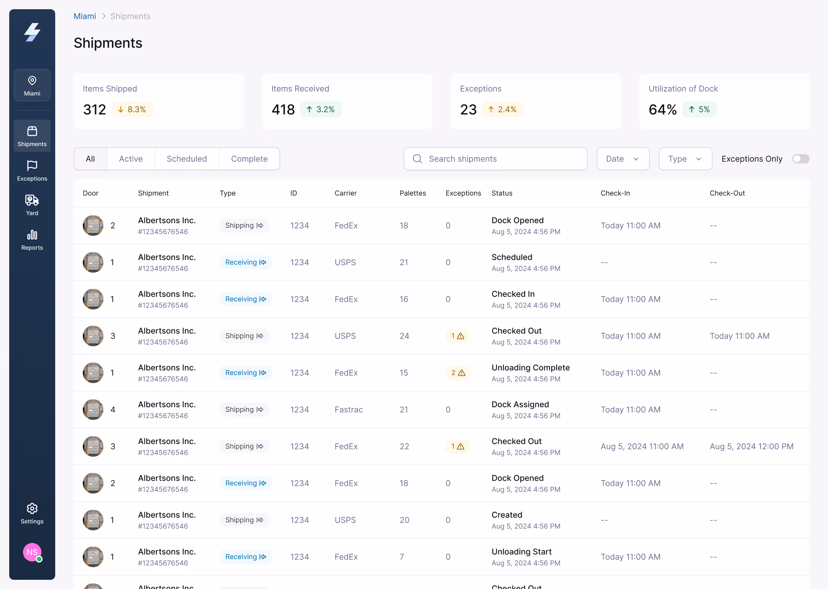The image size is (828, 589).
Task: Select the Shipments sidebar icon
Action: (32, 136)
